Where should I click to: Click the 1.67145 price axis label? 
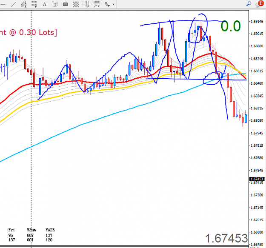coord(257,208)
